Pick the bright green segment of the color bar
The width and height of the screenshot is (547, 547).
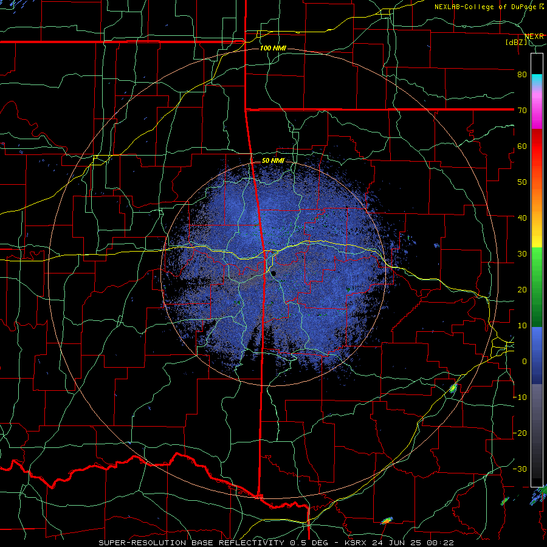pyautogui.click(x=537, y=265)
